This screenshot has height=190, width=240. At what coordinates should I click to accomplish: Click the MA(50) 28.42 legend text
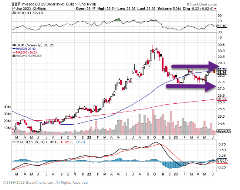tap(26, 49)
